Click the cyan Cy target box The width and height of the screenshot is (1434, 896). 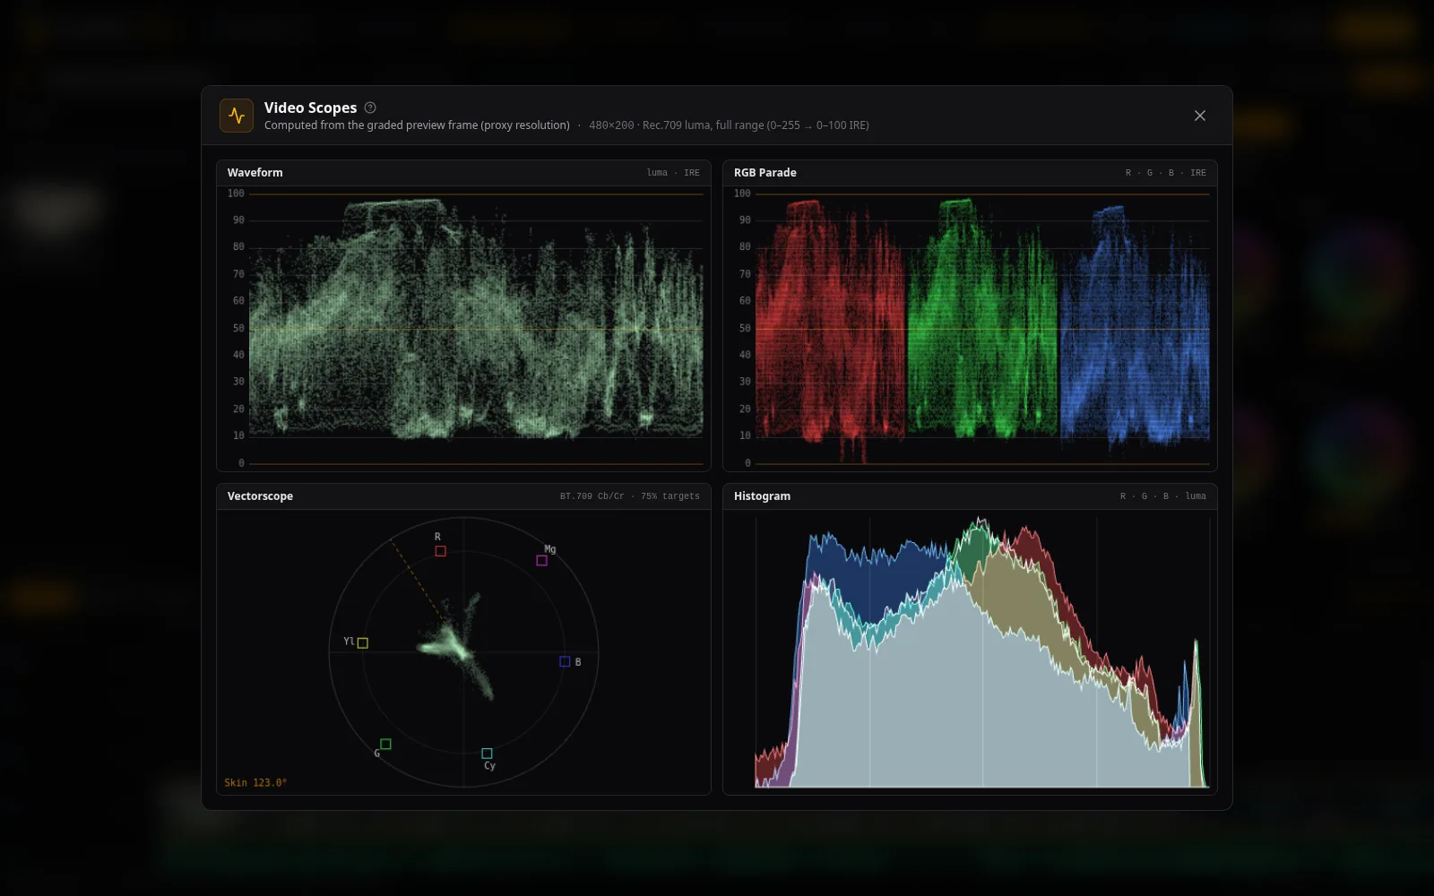pos(487,754)
